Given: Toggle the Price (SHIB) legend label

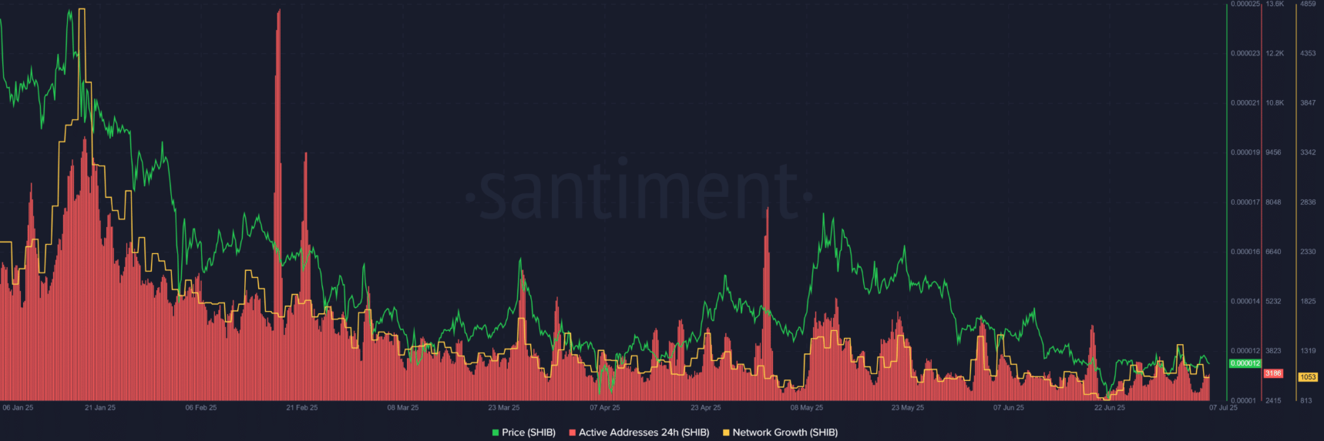Looking at the screenshot, I should coord(529,433).
